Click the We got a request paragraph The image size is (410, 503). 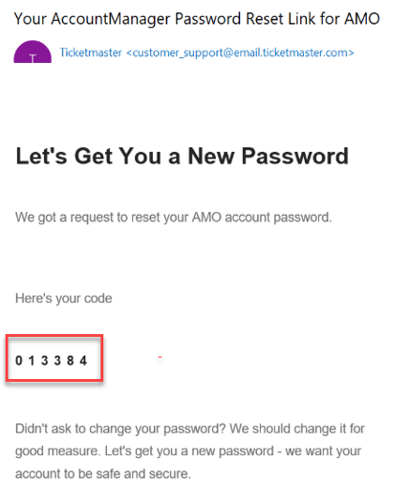click(174, 217)
